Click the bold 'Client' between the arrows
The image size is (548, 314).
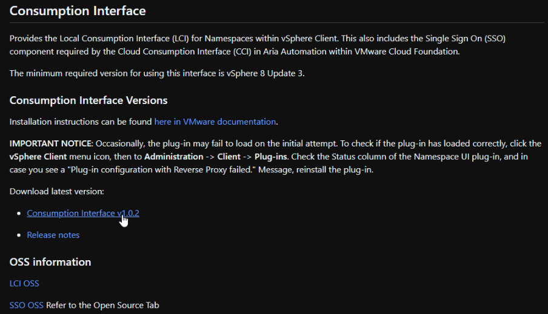[229, 157]
